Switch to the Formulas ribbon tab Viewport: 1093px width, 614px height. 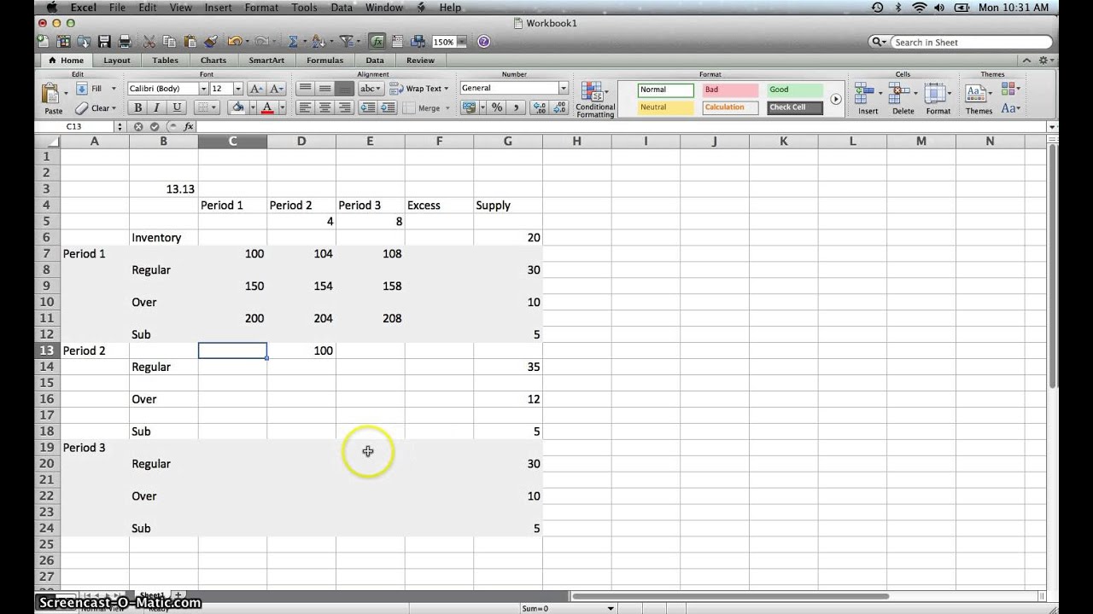click(x=325, y=61)
